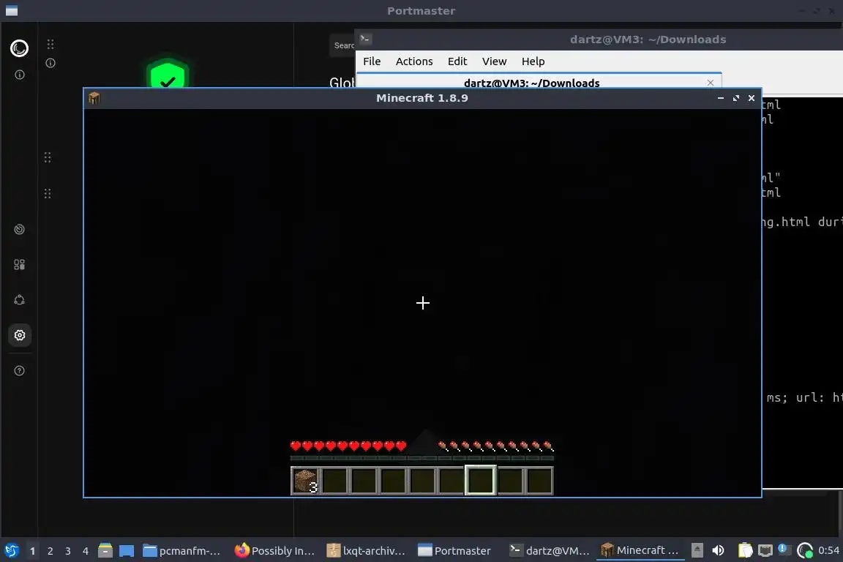Click the Portmaster window menu icon in its title bar
This screenshot has height=562, width=843.
pos(12,11)
